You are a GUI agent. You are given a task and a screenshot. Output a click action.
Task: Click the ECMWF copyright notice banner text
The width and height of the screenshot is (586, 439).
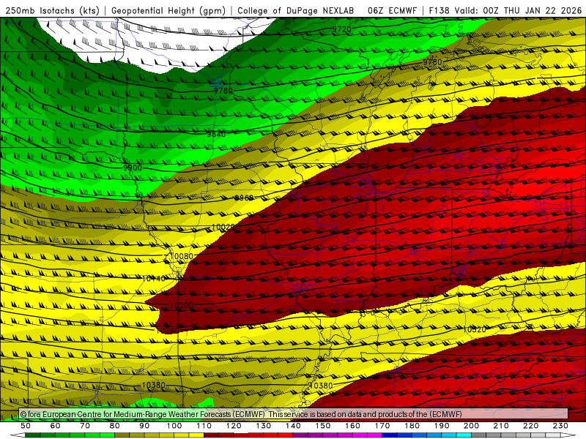coord(241,414)
